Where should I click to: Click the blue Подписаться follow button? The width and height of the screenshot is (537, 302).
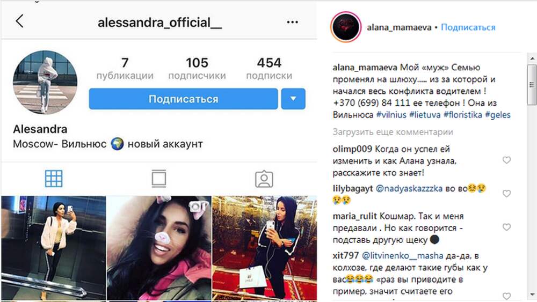click(x=183, y=99)
